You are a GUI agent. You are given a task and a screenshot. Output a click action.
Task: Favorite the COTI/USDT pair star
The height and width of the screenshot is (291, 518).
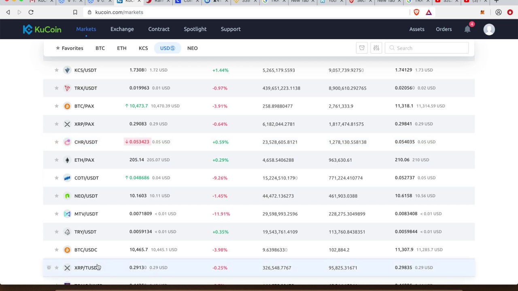57,178
